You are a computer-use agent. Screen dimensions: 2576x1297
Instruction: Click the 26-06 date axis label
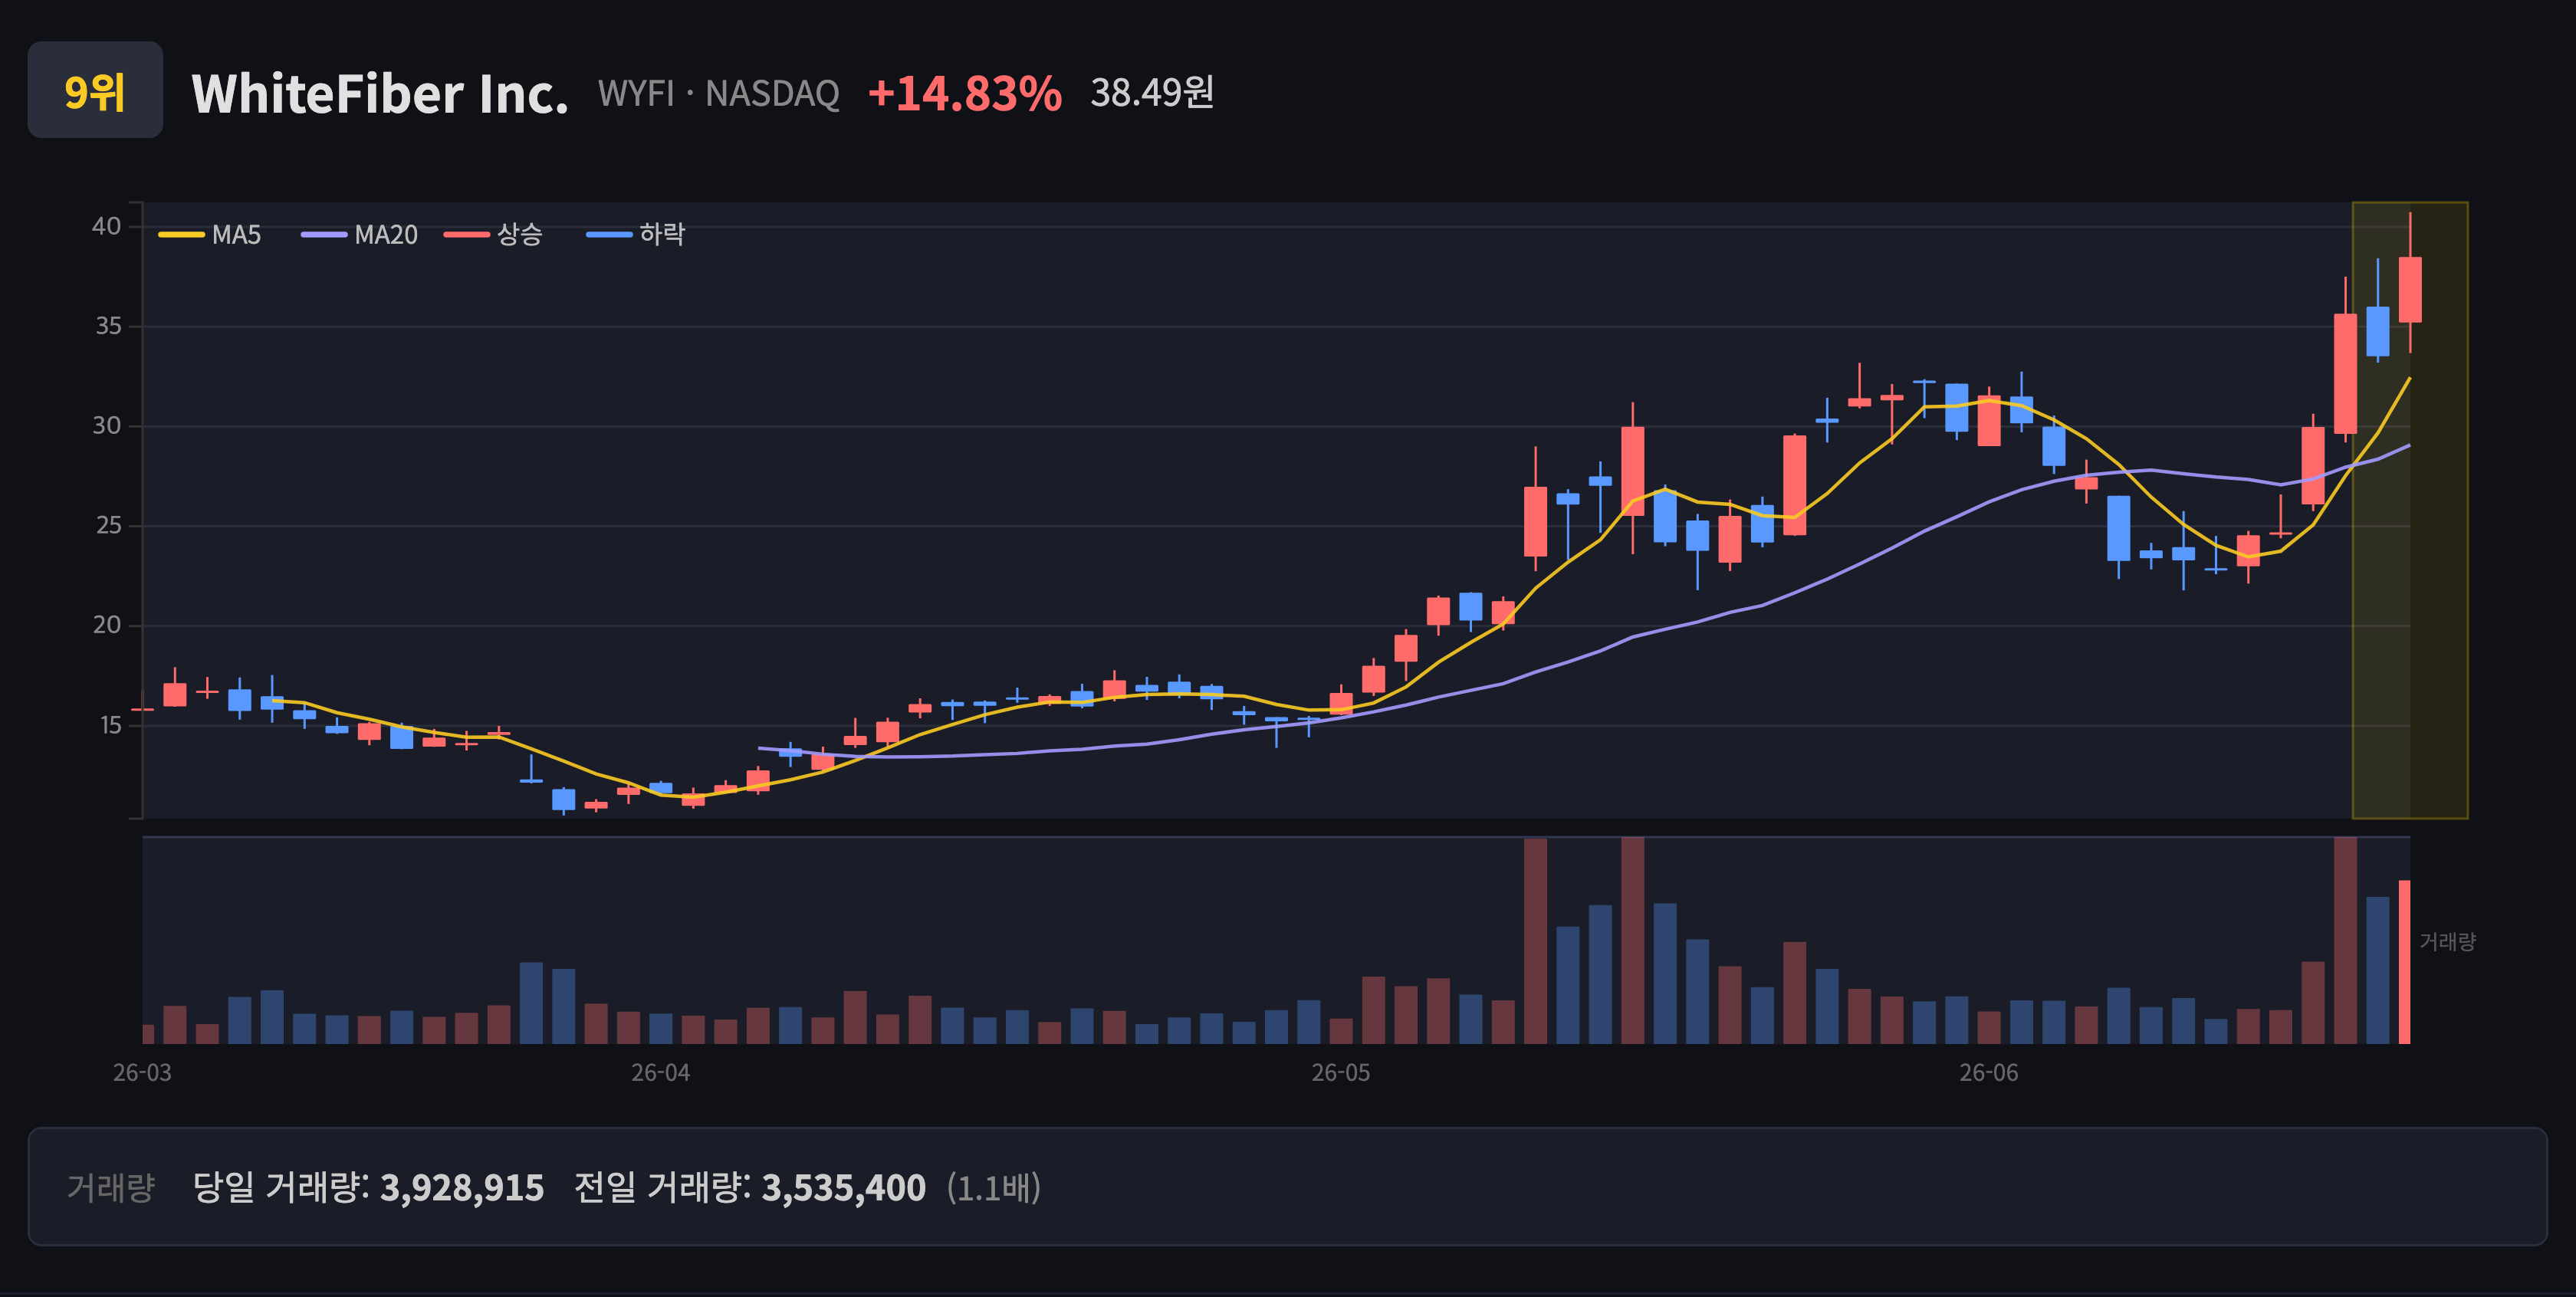pyautogui.click(x=1989, y=1073)
